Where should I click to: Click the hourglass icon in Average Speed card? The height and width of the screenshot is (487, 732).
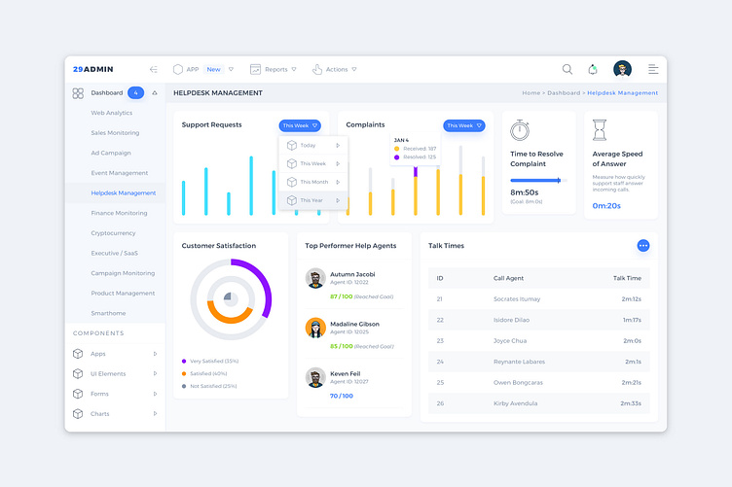tap(600, 130)
